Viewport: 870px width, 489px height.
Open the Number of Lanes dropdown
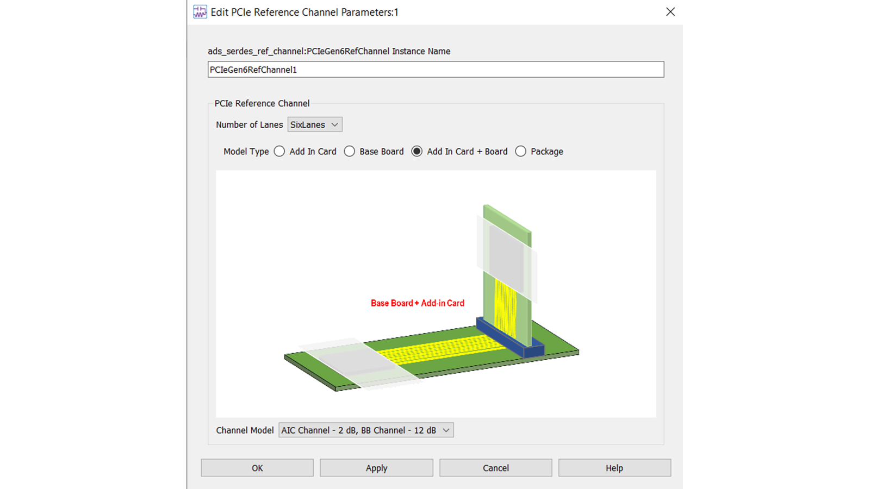[315, 124]
